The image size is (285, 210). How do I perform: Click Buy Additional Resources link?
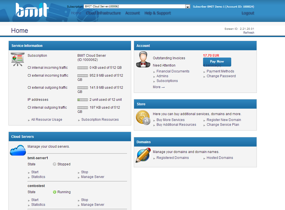(176, 125)
